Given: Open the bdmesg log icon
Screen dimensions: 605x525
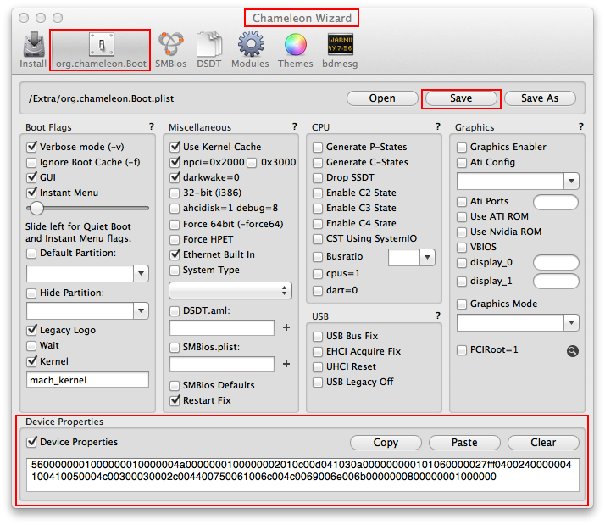Looking at the screenshot, I should pyautogui.click(x=340, y=49).
